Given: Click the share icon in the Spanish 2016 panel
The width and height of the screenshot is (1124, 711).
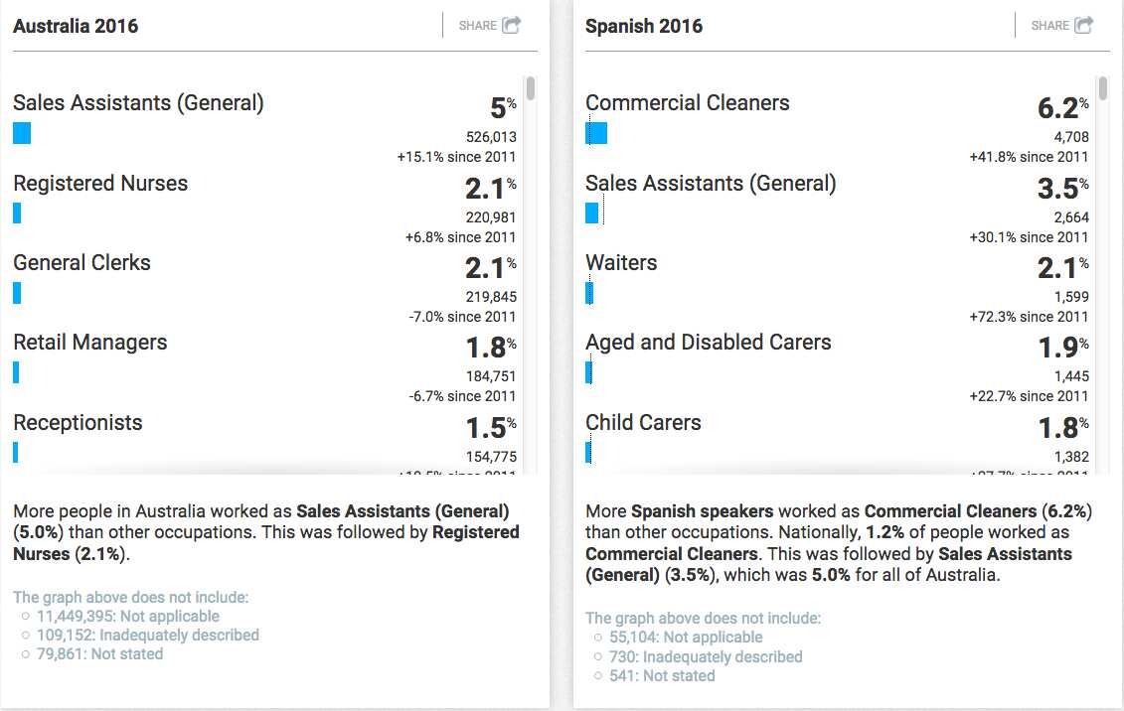Looking at the screenshot, I should click(1084, 25).
